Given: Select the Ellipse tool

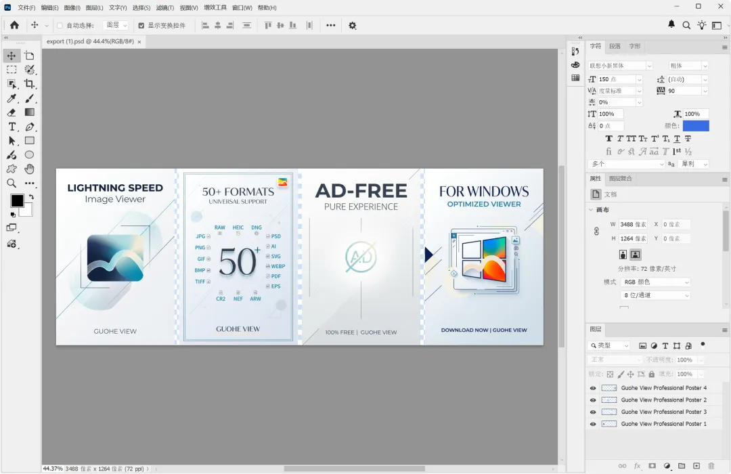Looking at the screenshot, I should (29, 155).
